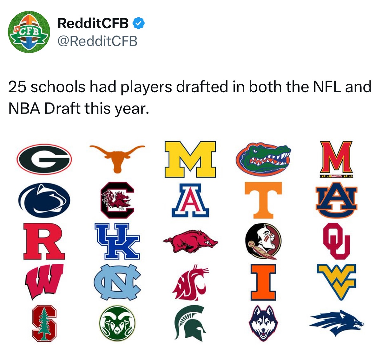This screenshot has width=381, height=356.
Task: Click the RedditCFB profile avatar
Action: [29, 32]
